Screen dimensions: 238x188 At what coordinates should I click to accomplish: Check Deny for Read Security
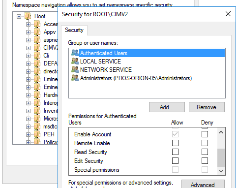click(x=205, y=152)
